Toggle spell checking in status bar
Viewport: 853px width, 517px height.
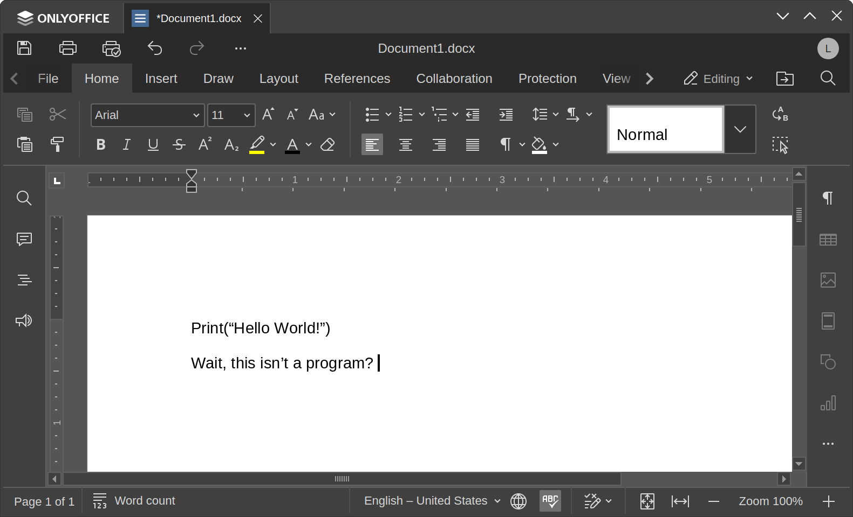pos(550,501)
